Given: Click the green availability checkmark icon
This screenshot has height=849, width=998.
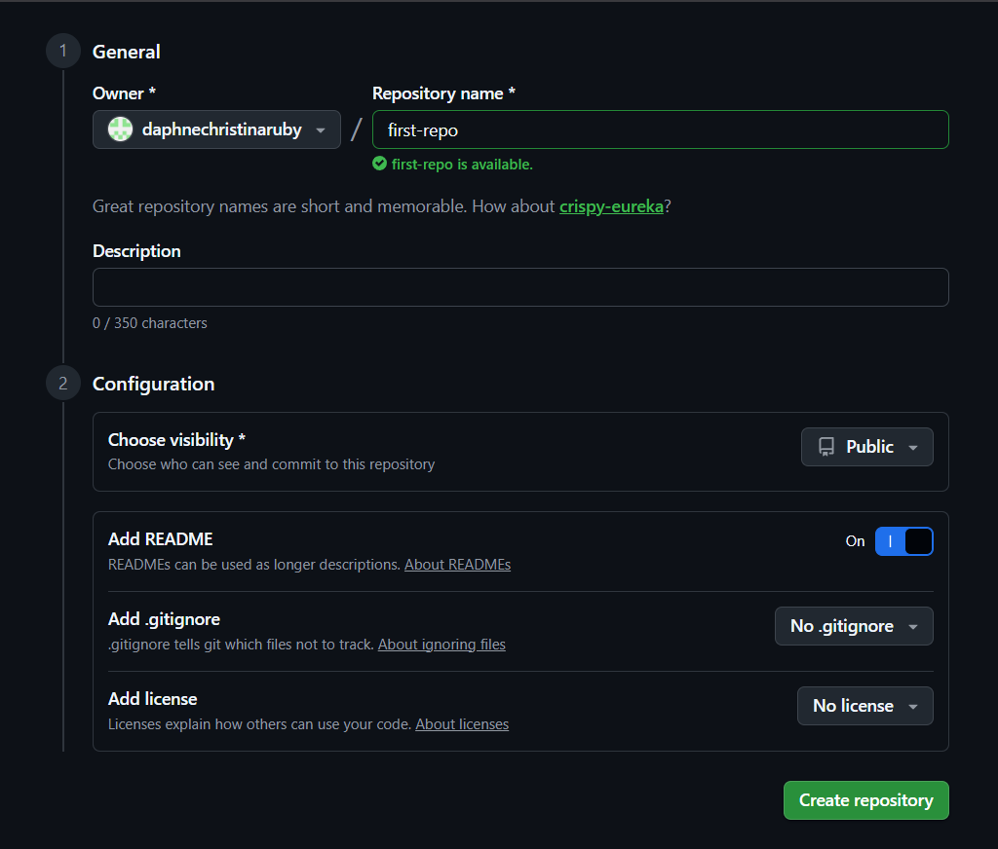Looking at the screenshot, I should click(x=380, y=165).
